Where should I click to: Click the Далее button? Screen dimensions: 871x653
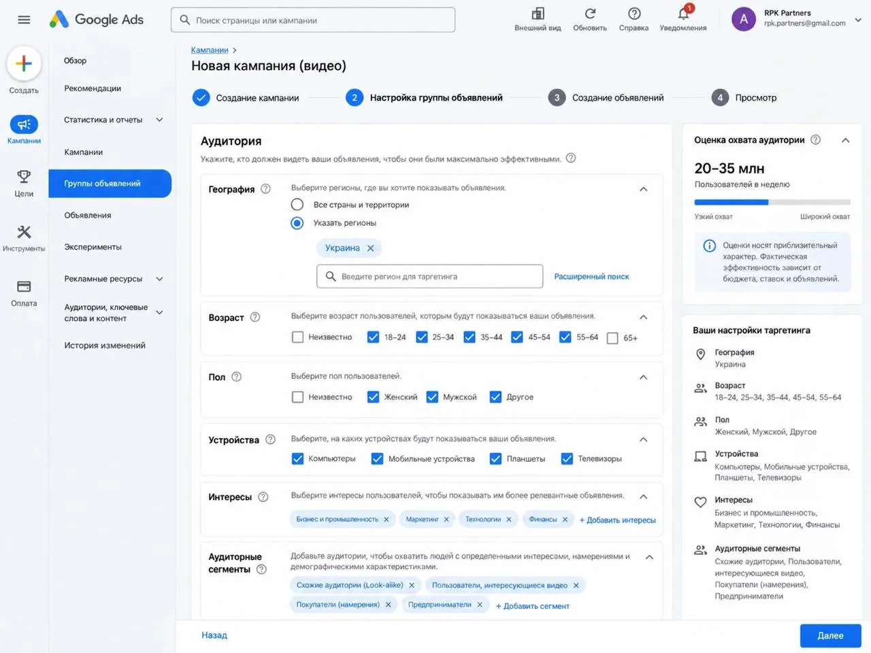pos(830,635)
